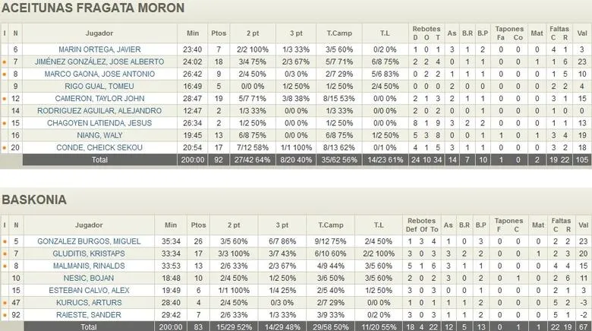Click the orange dot next to Kurucs, Arturs

pos(5,302)
